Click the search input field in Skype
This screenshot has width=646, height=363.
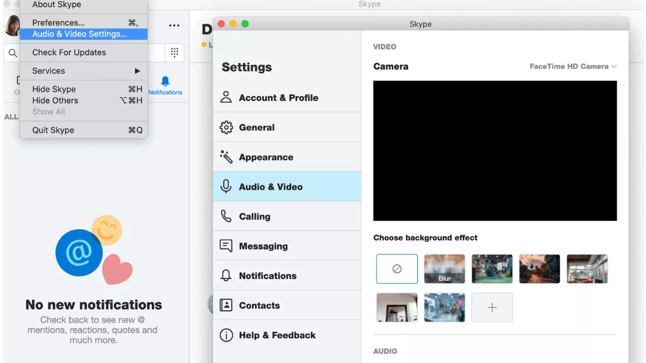83,53
